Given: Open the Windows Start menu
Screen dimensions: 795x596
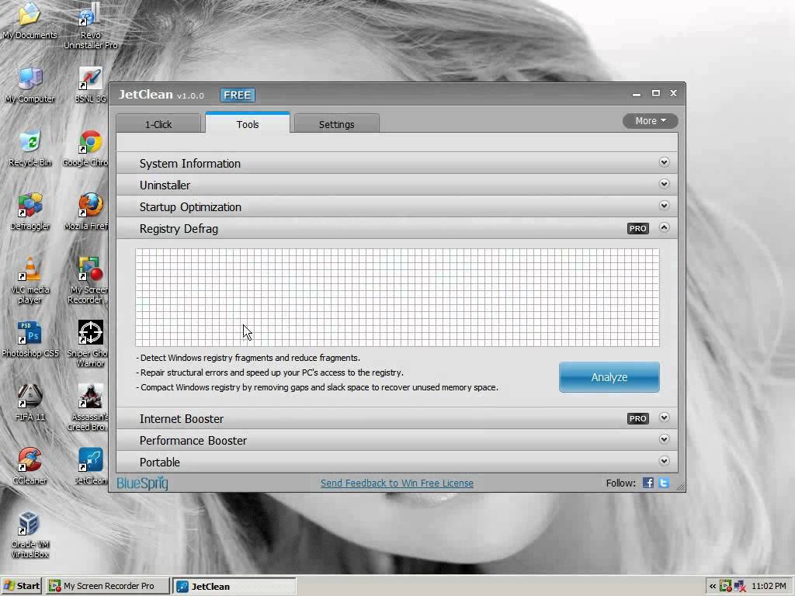Looking at the screenshot, I should click(21, 586).
